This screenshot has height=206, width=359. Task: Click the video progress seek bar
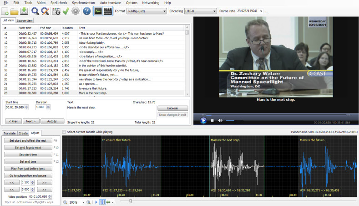[276, 115]
